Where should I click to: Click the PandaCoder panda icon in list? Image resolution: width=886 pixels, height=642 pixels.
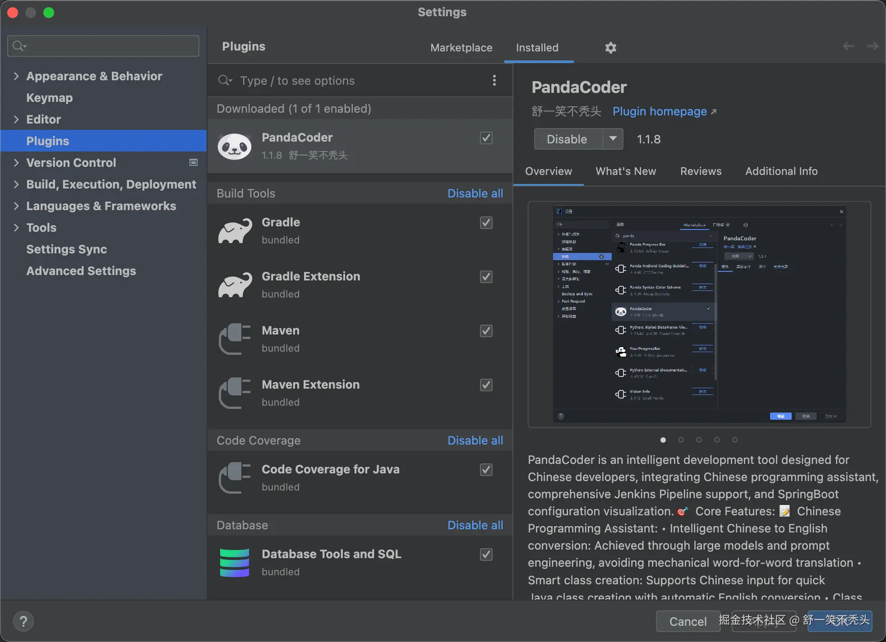point(234,147)
